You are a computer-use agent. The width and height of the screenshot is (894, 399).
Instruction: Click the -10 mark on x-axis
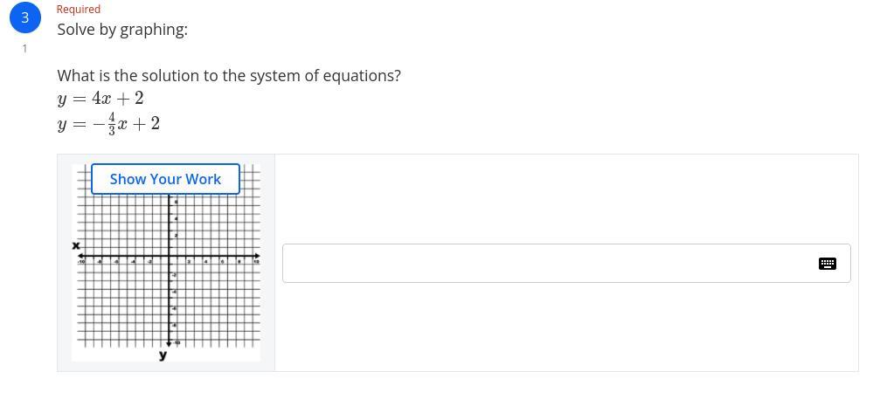(x=81, y=261)
